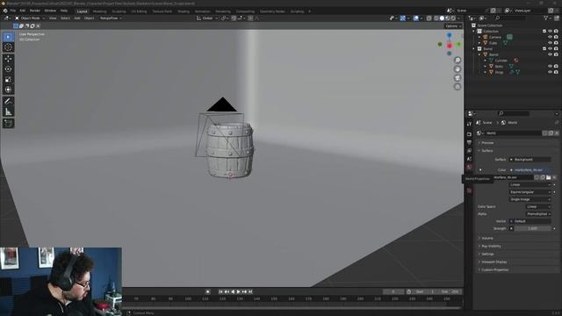Viewport: 562px width, 316px height.
Task: Switch to the Shading workspace tab
Action: pos(184,11)
